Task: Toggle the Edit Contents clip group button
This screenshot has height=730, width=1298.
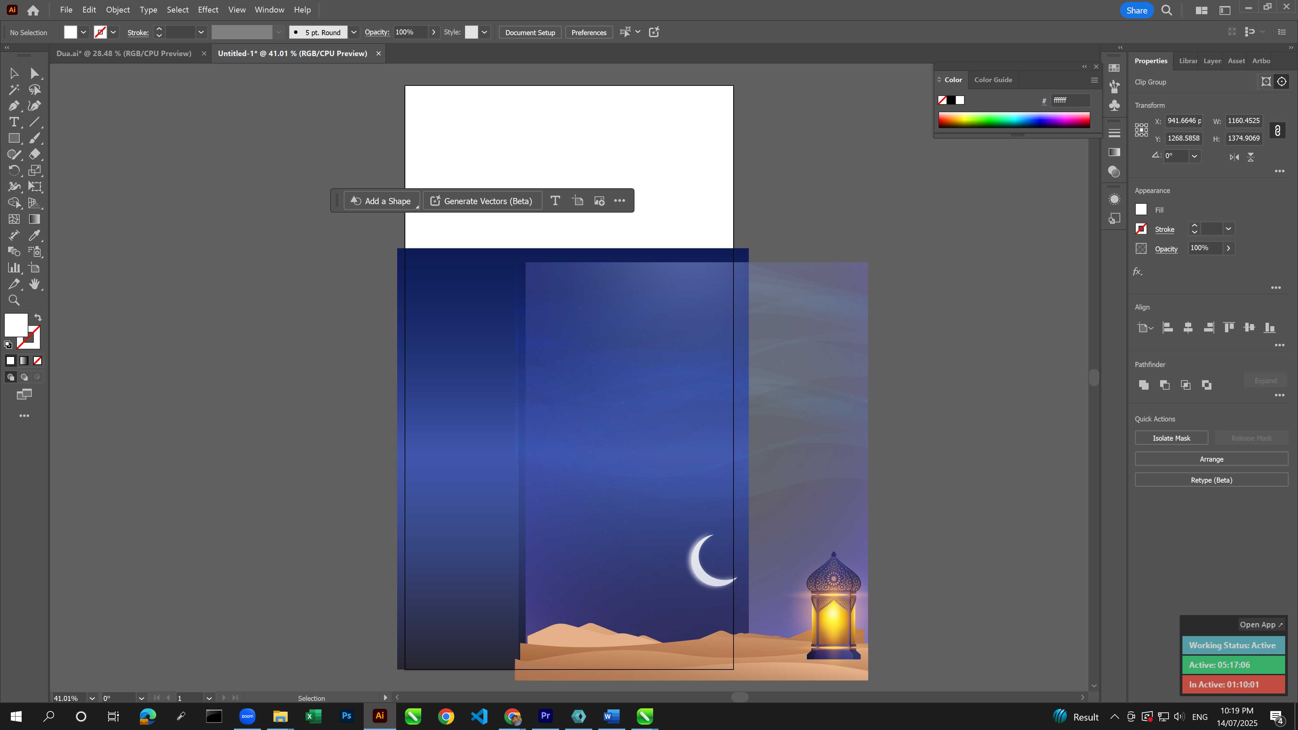Action: click(1281, 81)
